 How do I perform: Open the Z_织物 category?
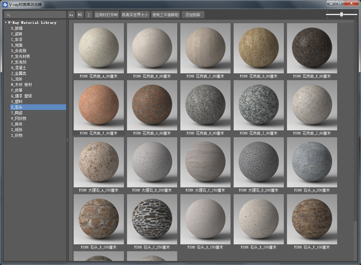tap(17, 135)
